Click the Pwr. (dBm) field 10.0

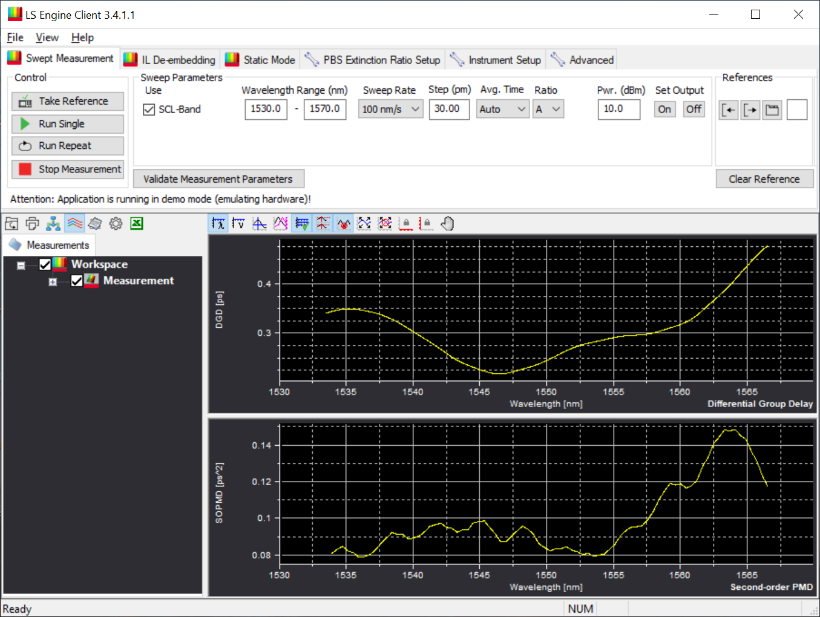[x=619, y=109]
